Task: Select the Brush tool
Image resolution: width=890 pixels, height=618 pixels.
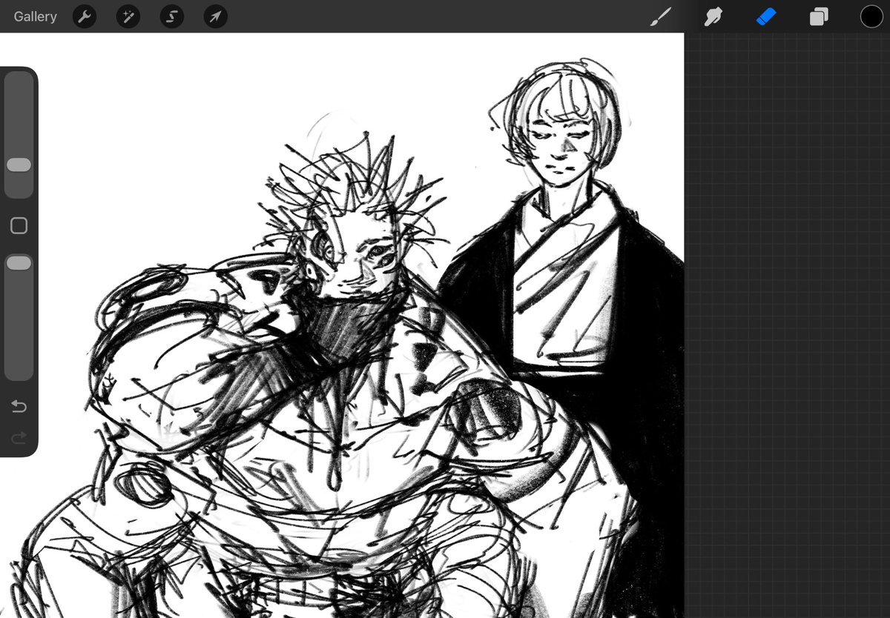Action: coord(659,16)
